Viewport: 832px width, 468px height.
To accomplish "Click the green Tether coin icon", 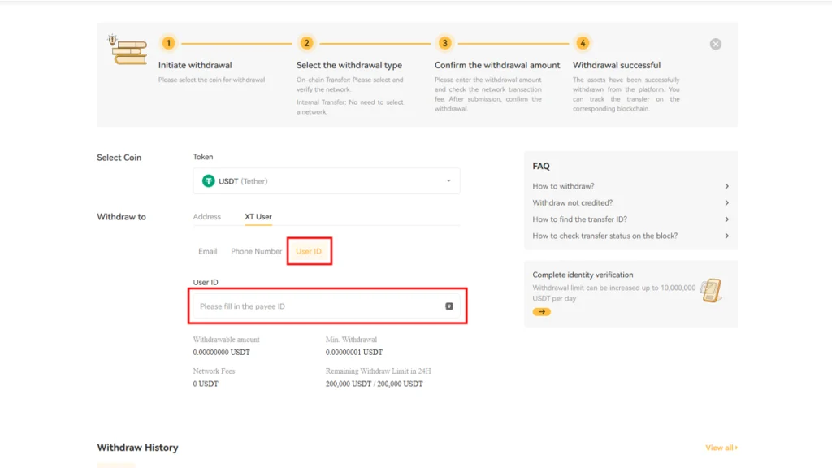I will pyautogui.click(x=209, y=181).
